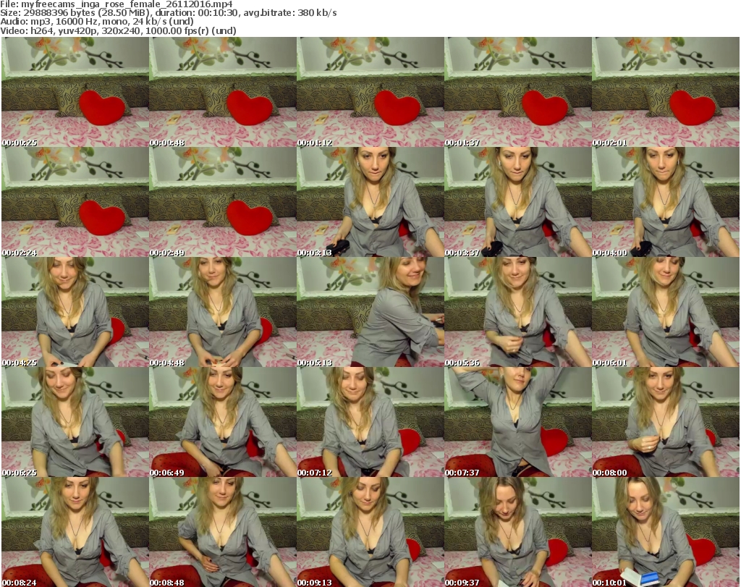Open the thumbnail marked 00:01:12
This screenshot has width=741, height=587.
pos(370,92)
